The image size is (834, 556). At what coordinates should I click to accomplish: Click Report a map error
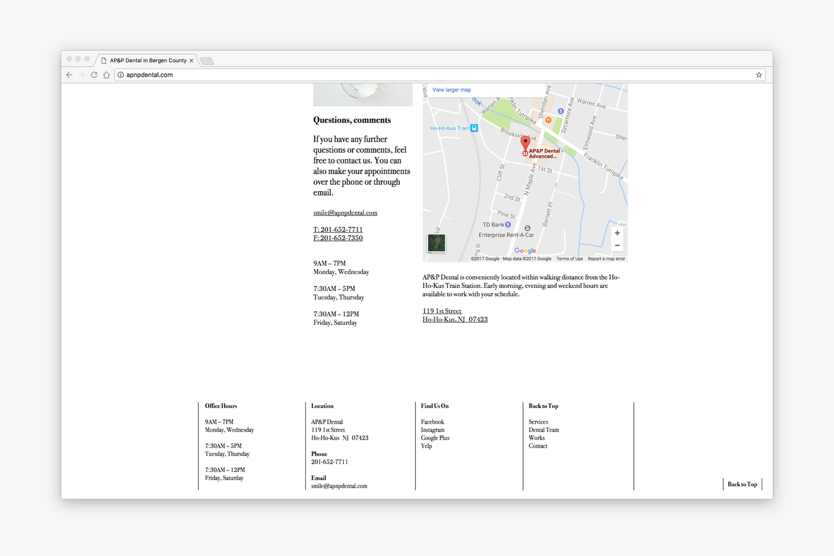(x=606, y=259)
